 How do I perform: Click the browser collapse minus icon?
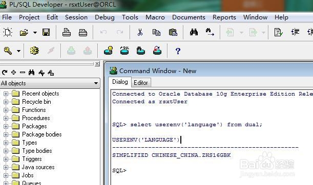click(x=23, y=72)
